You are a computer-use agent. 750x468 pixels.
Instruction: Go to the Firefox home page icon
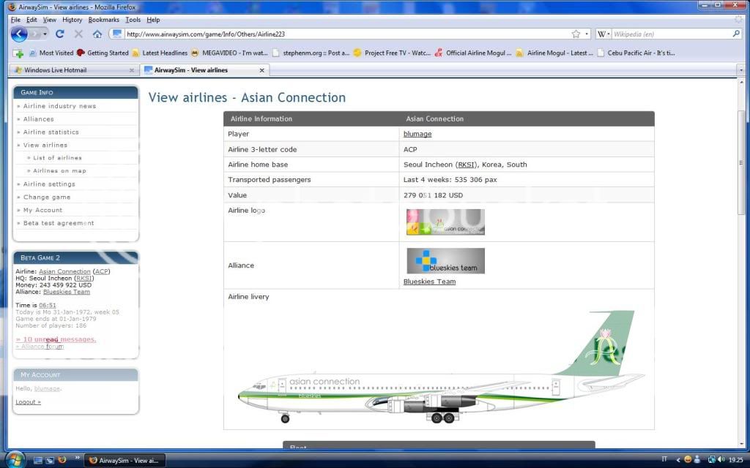pyautogui.click(x=97, y=34)
